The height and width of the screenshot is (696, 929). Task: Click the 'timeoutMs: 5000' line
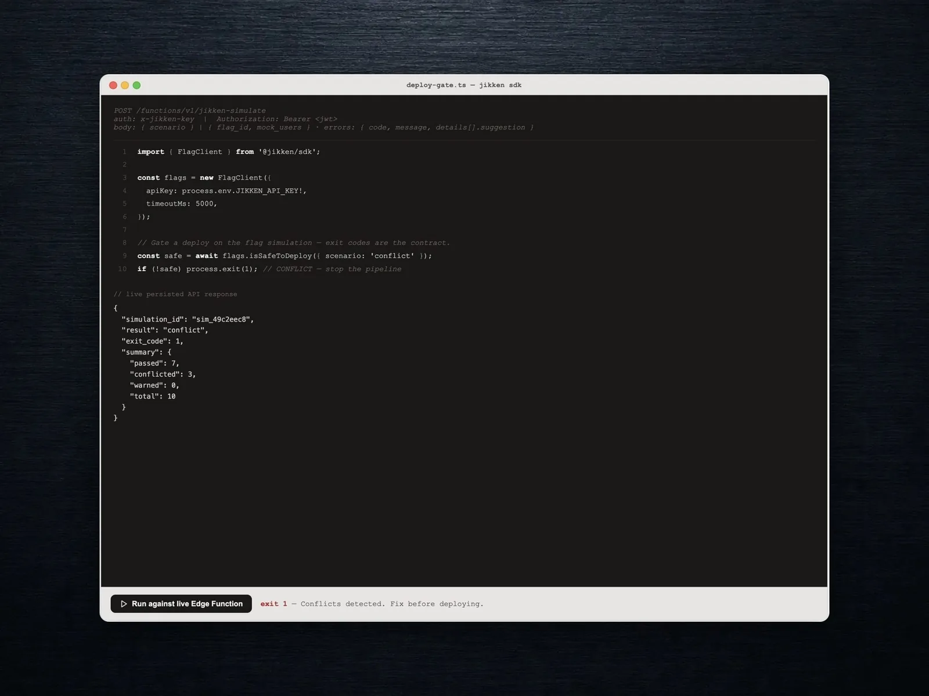click(182, 204)
